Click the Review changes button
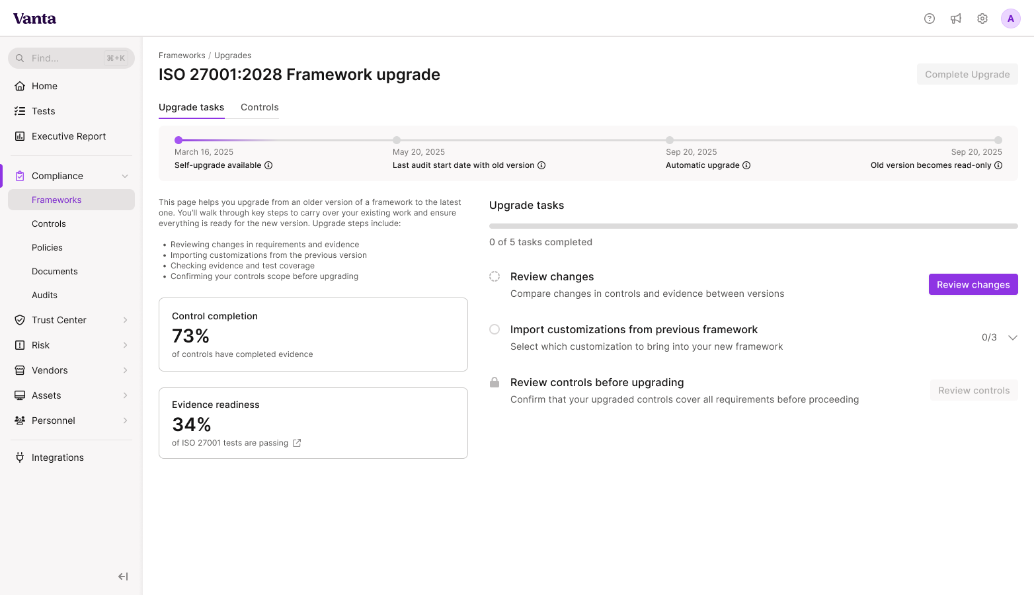The image size is (1034, 595). (973, 284)
